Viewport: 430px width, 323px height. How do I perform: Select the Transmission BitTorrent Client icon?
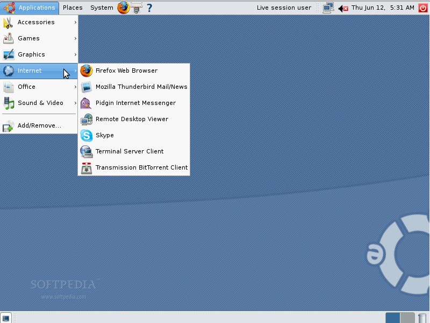87,167
